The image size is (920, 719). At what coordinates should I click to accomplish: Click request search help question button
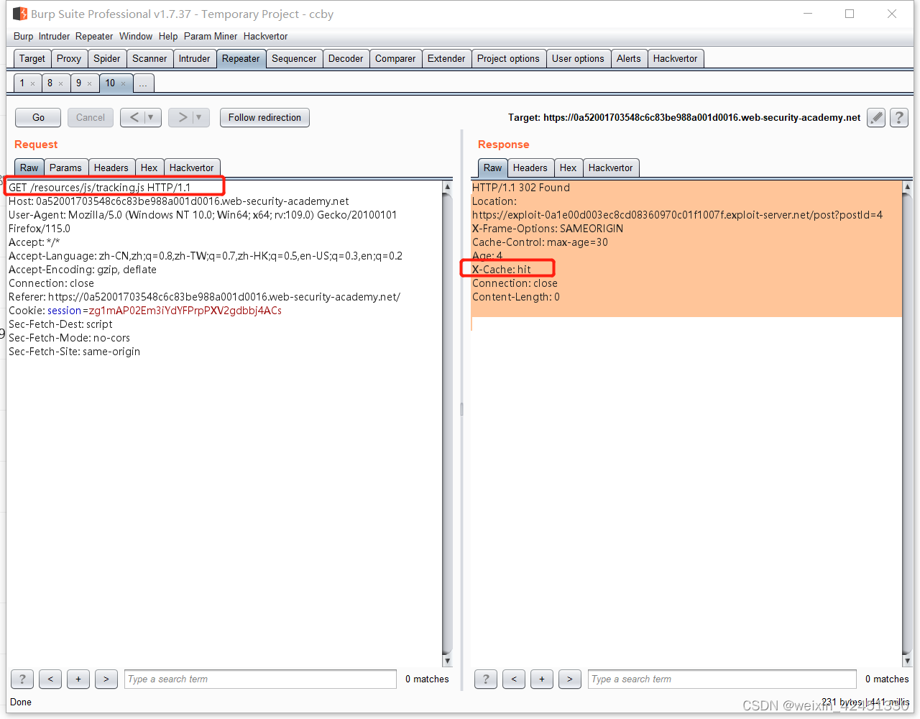[x=22, y=679]
